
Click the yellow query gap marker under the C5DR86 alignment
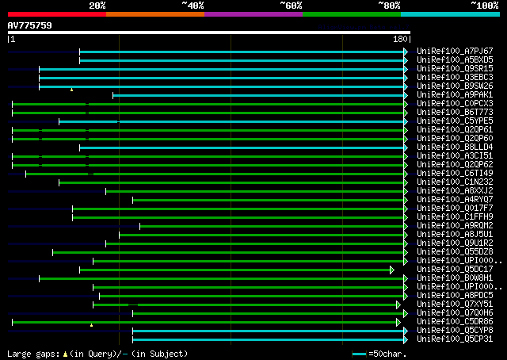pyautogui.click(x=92, y=325)
